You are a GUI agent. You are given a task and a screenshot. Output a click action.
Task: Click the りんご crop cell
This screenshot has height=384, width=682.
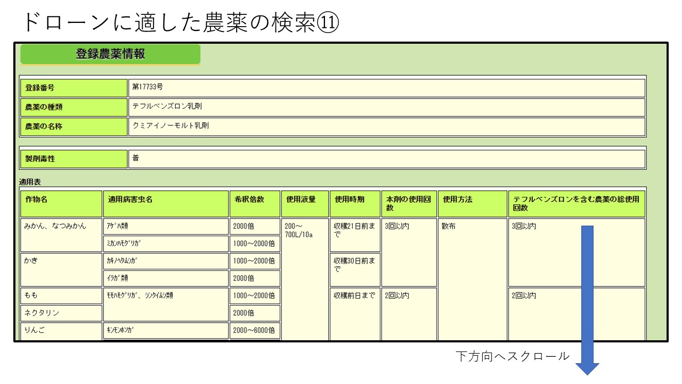[x=61, y=330]
